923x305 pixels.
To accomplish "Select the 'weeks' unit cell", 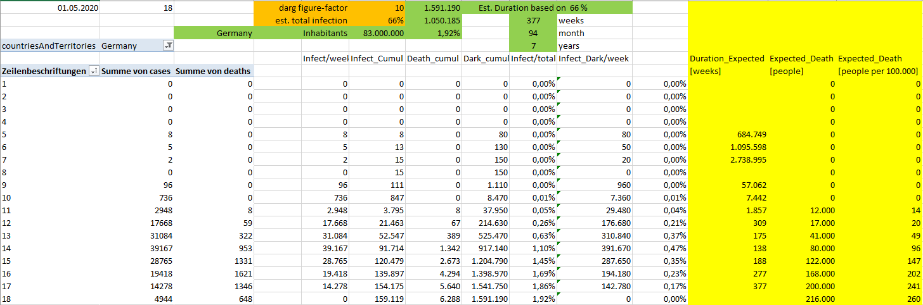I will click(595, 20).
